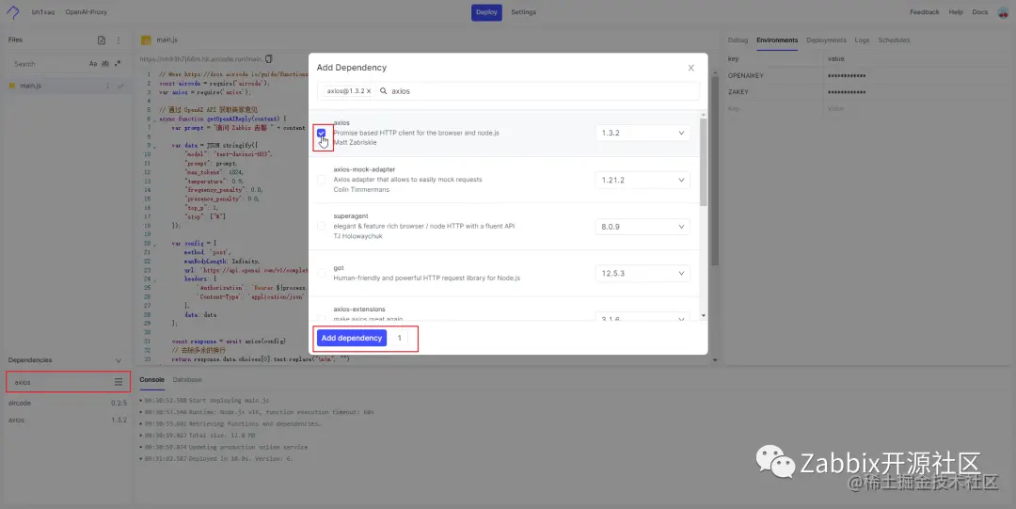The image size is (1016, 509).
Task: Open the Help link
Action: coord(956,12)
